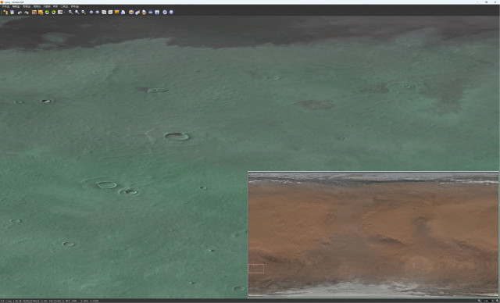
Task: Open the last menu in the menu bar
Action: pyautogui.click(x=75, y=6)
